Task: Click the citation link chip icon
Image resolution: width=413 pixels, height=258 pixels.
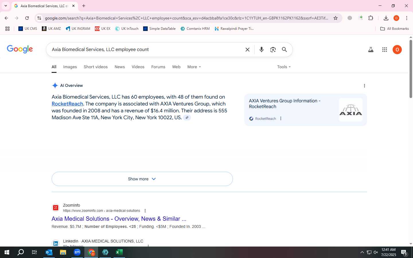Action: click(x=187, y=118)
